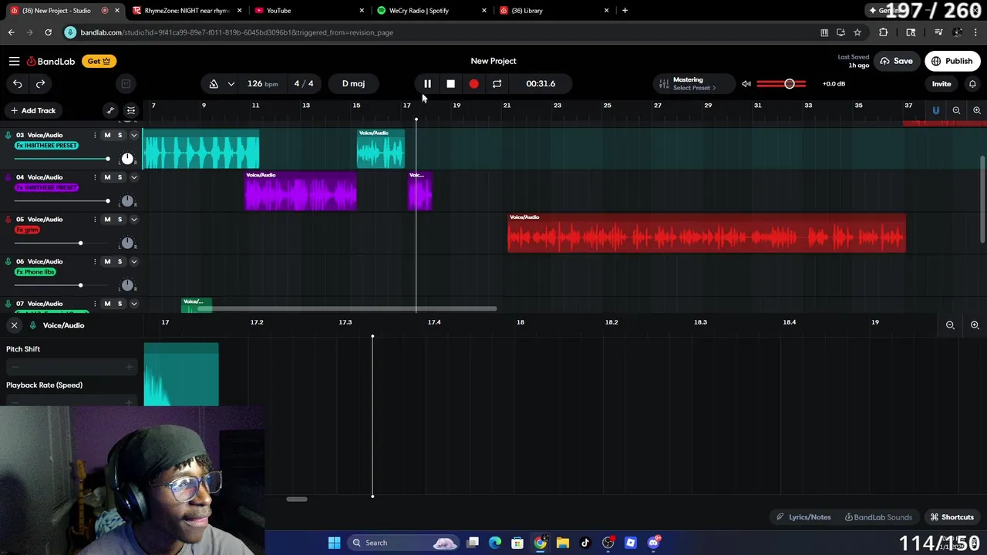Select the large purple region on track 04
987x555 pixels.
pos(301,191)
